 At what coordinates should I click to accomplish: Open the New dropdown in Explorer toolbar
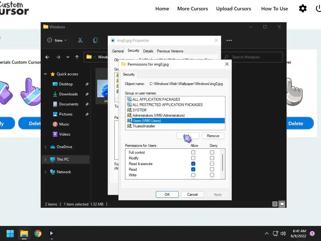tap(57, 40)
